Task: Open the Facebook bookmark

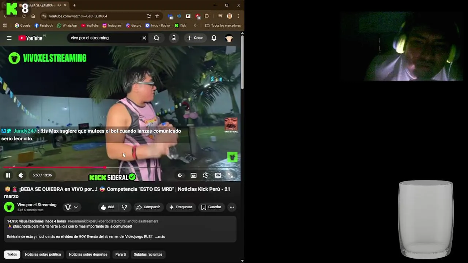Action: coord(44,26)
